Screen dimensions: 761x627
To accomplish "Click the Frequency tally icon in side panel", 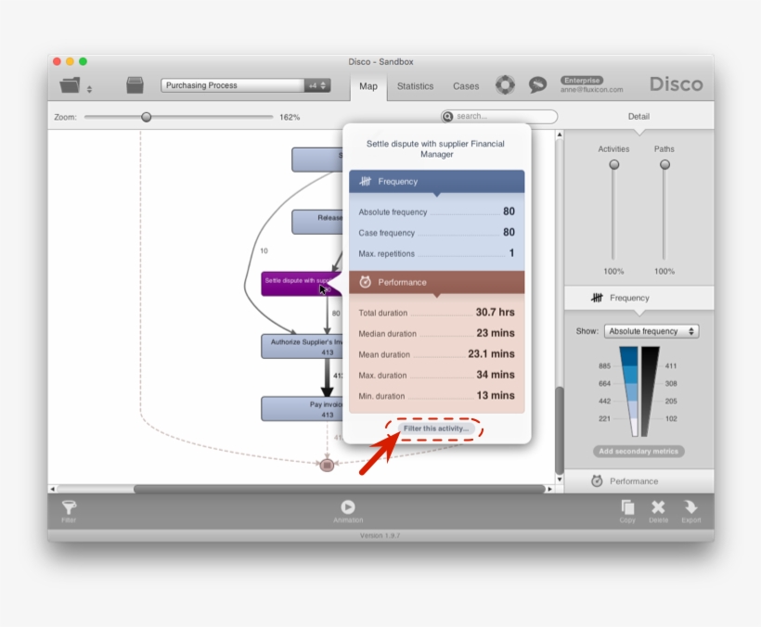I will coord(597,298).
